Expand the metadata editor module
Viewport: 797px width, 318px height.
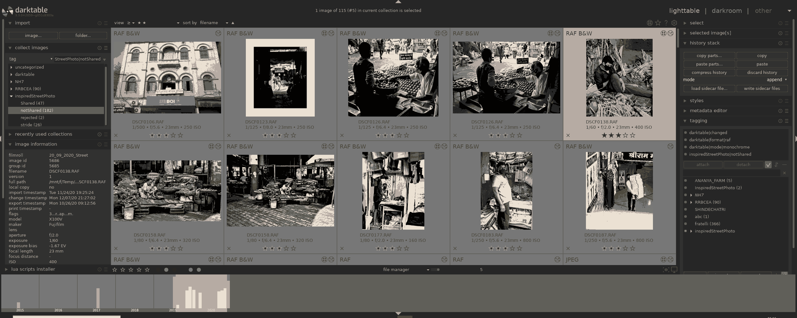pos(685,111)
